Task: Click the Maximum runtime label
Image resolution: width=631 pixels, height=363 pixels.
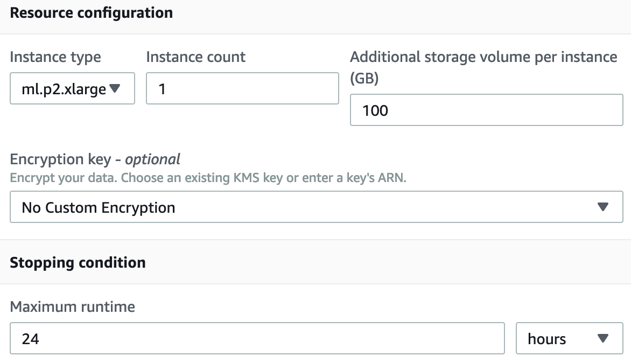Action: (x=73, y=307)
